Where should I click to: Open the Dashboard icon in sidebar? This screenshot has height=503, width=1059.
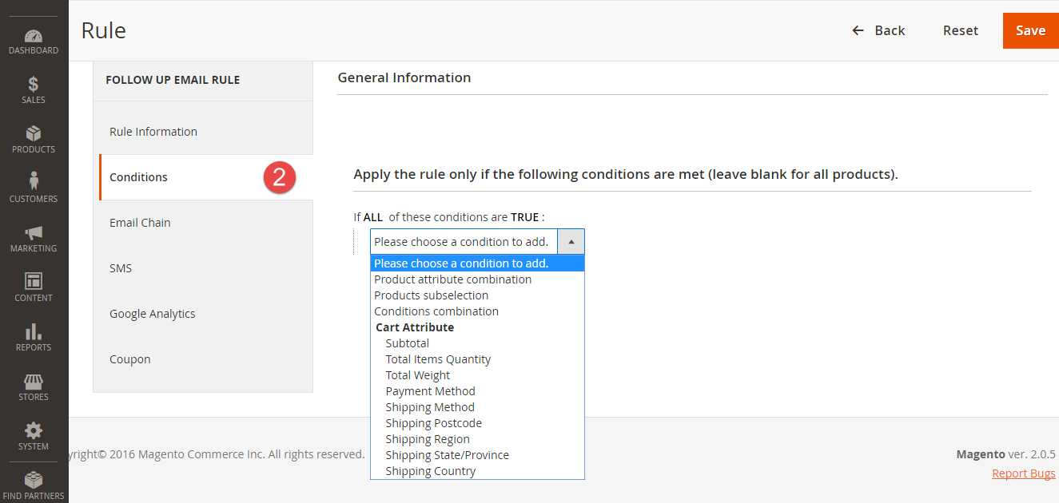pos(34,37)
